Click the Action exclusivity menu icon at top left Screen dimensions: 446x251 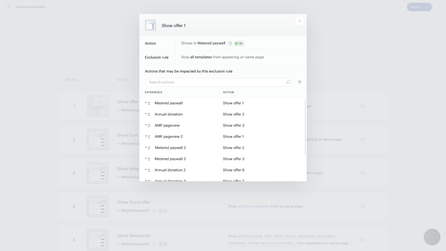point(8,7)
